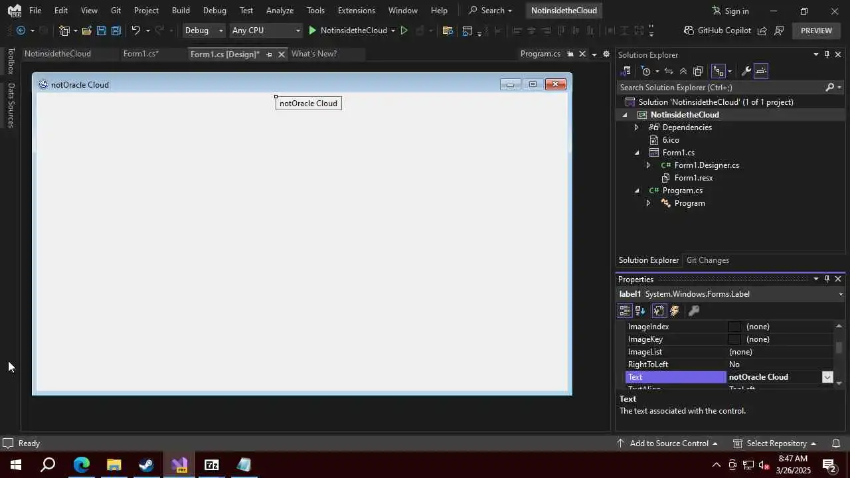Click the Solution Explorer search magnifier icon
Image resolution: width=850 pixels, height=478 pixels.
(x=829, y=88)
